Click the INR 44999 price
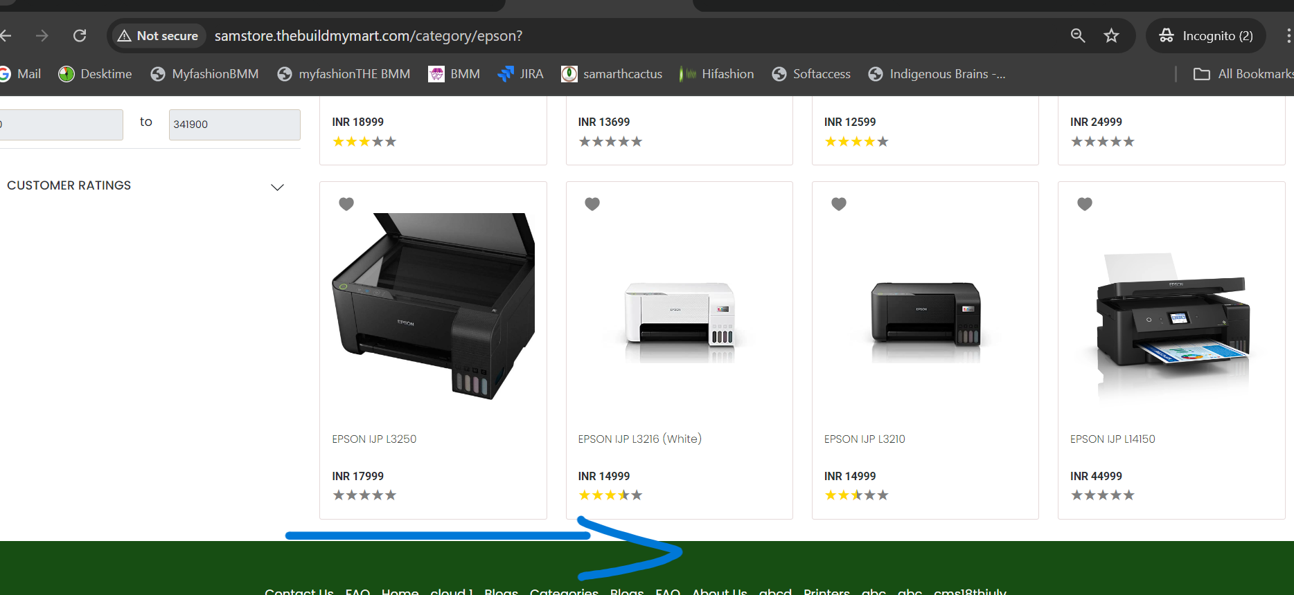 click(1096, 476)
